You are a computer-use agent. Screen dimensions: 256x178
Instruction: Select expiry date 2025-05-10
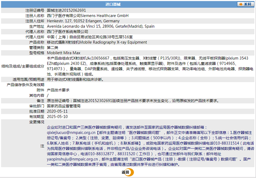point(57,117)
